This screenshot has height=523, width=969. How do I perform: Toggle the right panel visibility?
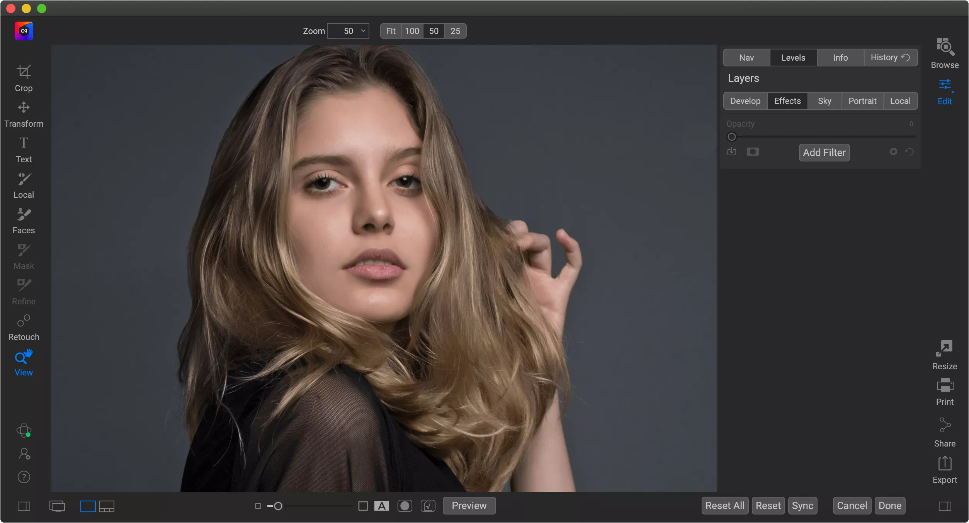click(x=944, y=506)
